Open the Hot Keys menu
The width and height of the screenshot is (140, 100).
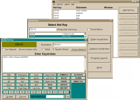[x=60, y=4]
